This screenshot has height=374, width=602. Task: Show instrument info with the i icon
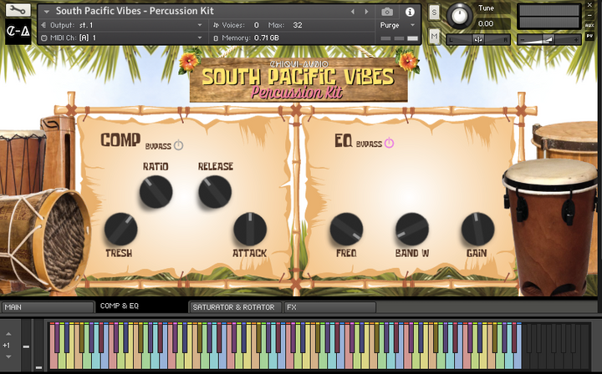[410, 12]
